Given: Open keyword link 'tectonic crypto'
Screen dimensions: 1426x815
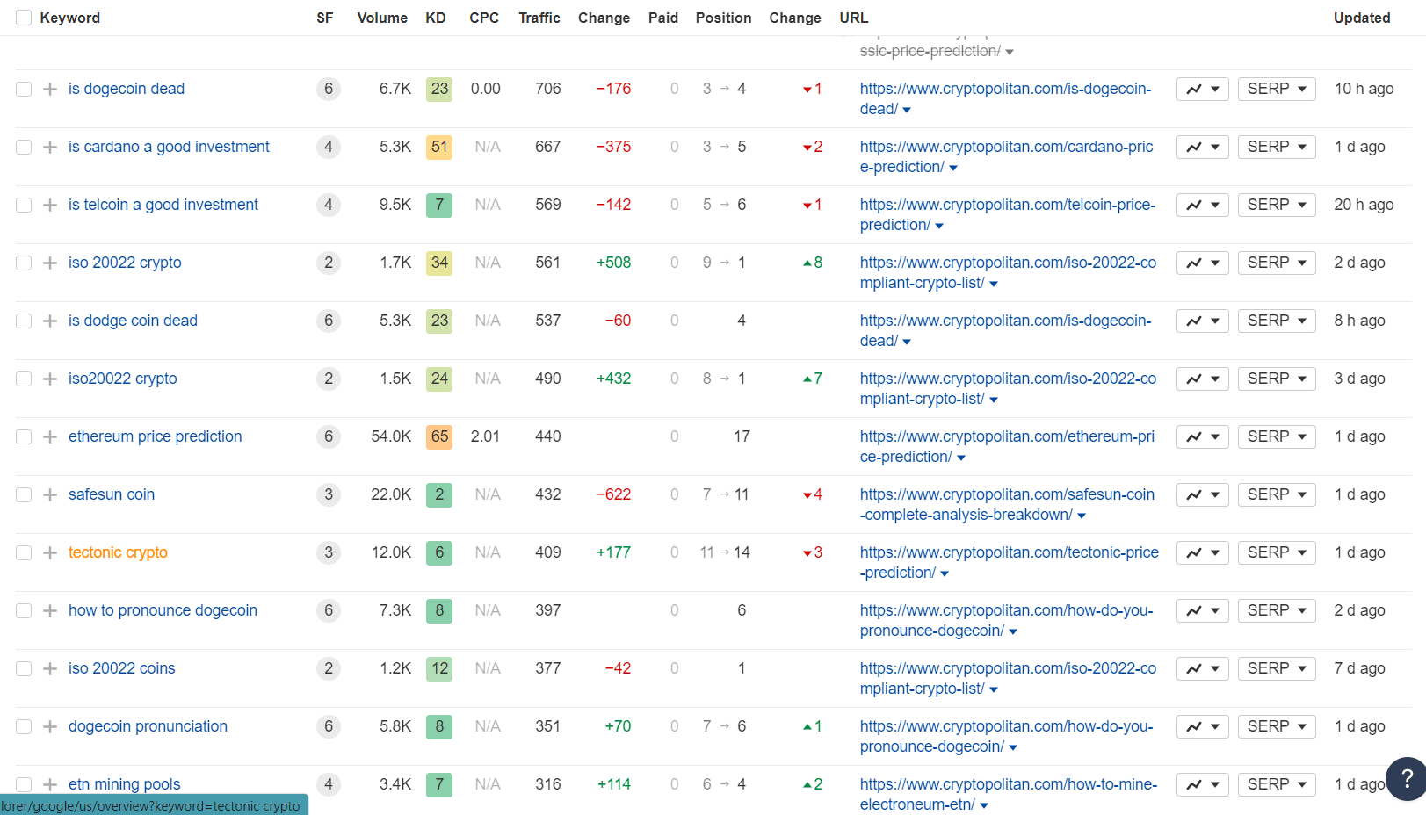Looking at the screenshot, I should click(118, 552).
